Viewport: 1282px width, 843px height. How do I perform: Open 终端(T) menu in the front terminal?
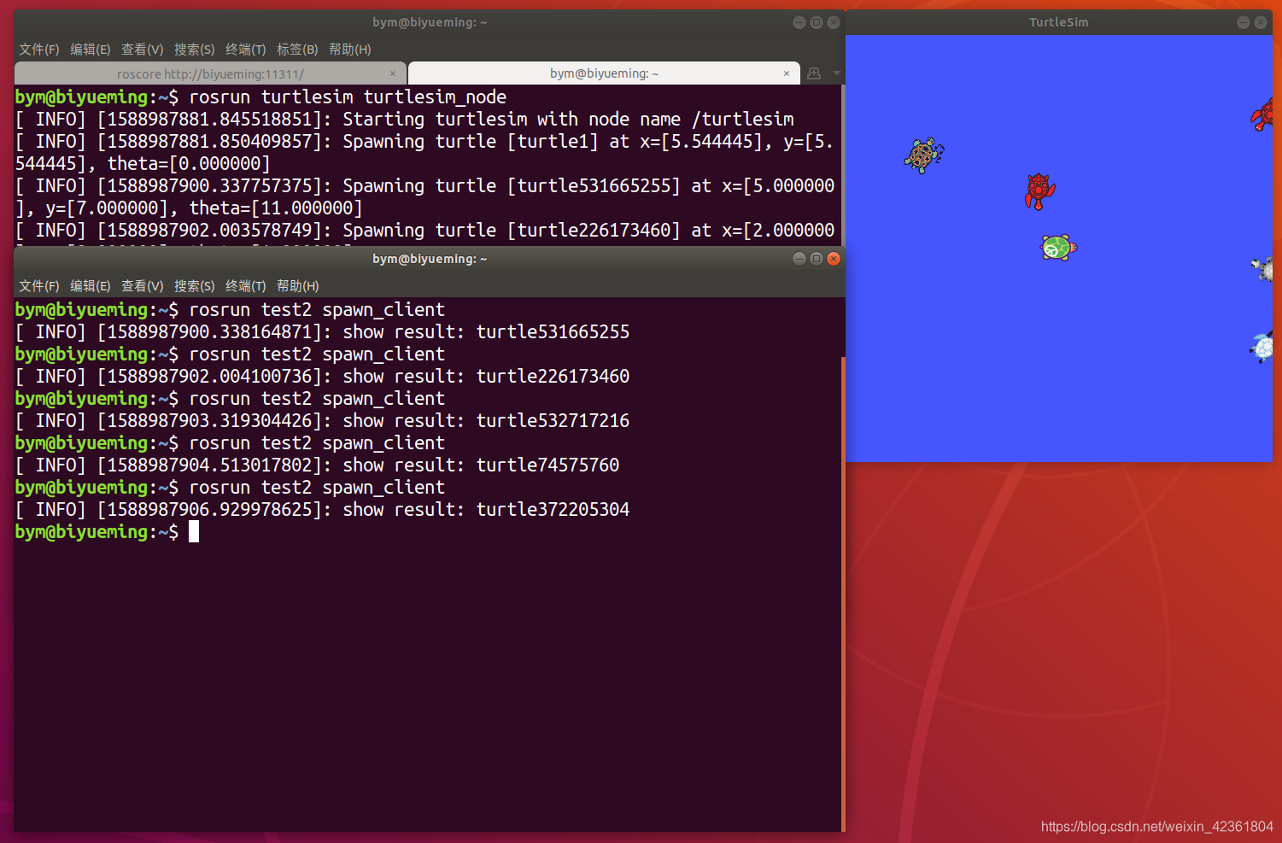(x=246, y=286)
